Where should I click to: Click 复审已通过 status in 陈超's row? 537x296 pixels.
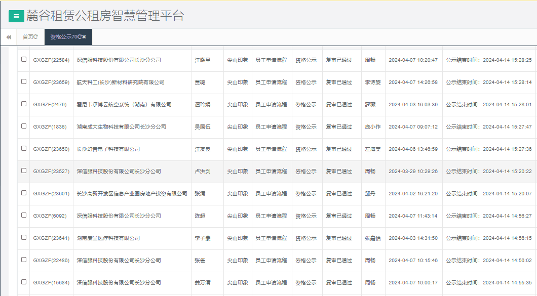click(x=339, y=216)
